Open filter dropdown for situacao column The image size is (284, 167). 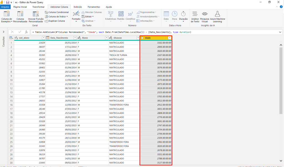[138, 38]
